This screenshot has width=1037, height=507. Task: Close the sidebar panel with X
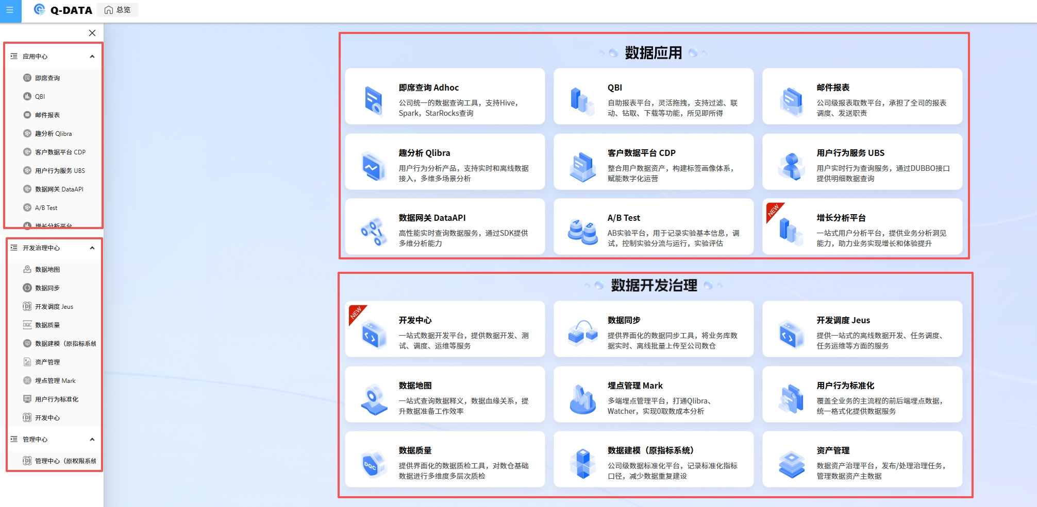click(92, 33)
